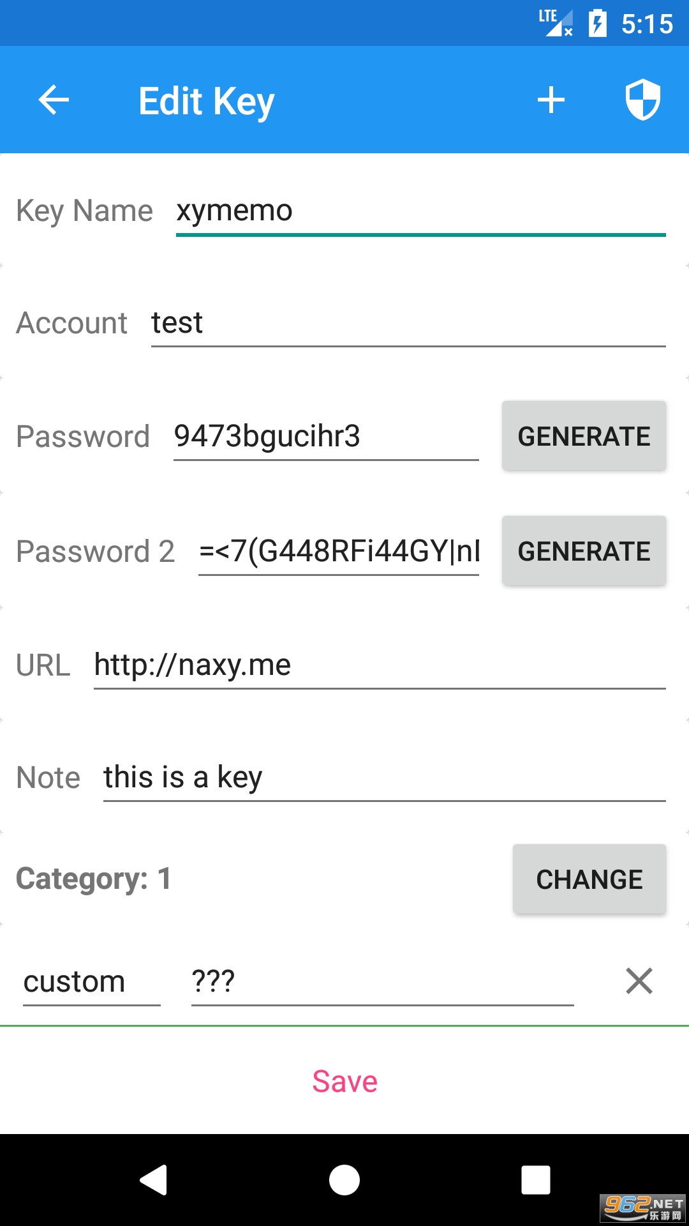Edit the URL field http://naxy.me
This screenshot has width=689, height=1226.
pyautogui.click(x=379, y=665)
